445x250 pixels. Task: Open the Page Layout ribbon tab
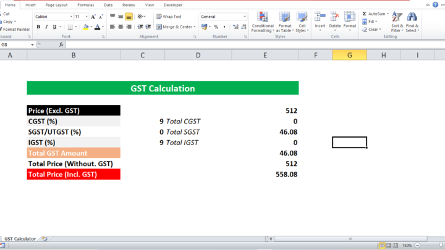click(57, 4)
